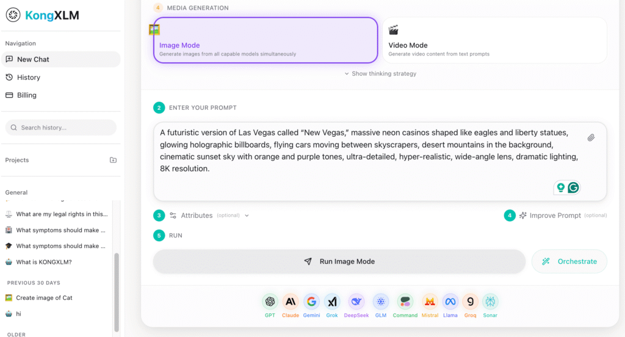Click the Search history input field
The height and width of the screenshot is (337, 625).
click(61, 128)
